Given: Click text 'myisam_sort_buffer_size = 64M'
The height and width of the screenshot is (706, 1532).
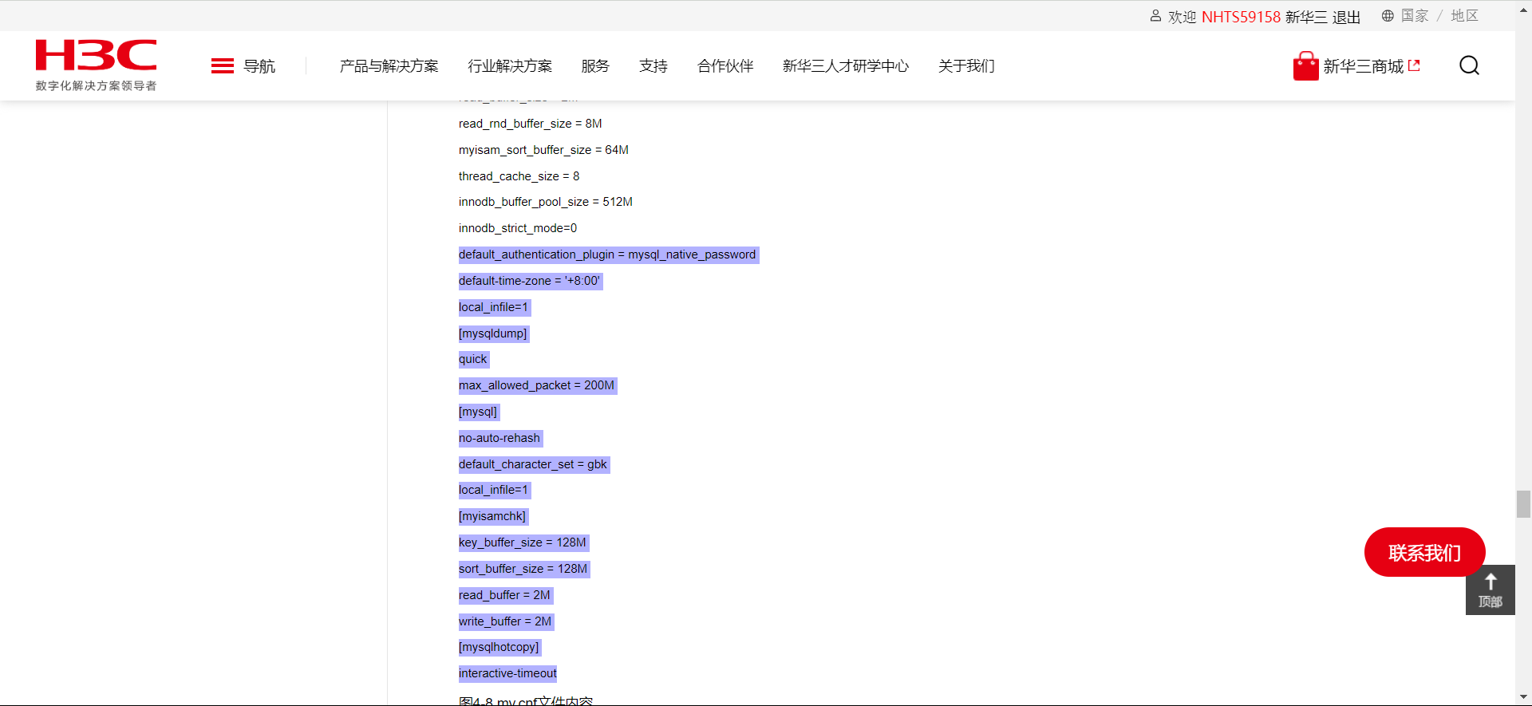Looking at the screenshot, I should click(x=543, y=150).
